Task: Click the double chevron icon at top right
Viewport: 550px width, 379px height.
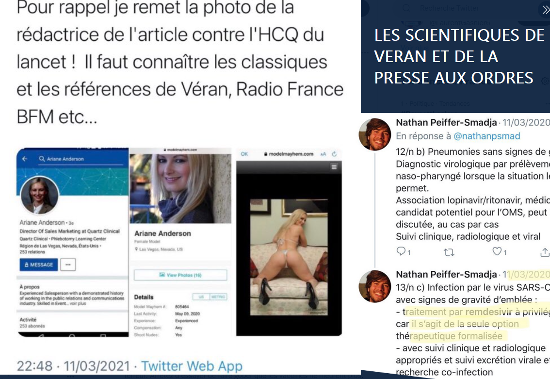Action: click(546, 10)
